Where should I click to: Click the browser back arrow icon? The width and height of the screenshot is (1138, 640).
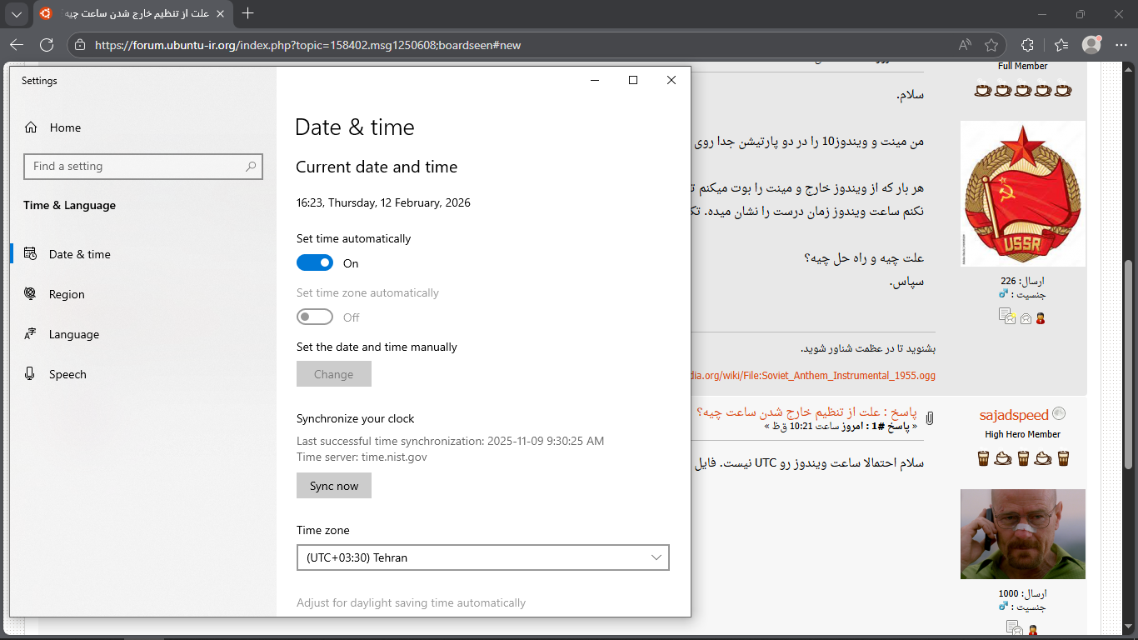pyautogui.click(x=17, y=45)
